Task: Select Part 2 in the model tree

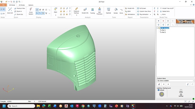Action: coord(164,32)
